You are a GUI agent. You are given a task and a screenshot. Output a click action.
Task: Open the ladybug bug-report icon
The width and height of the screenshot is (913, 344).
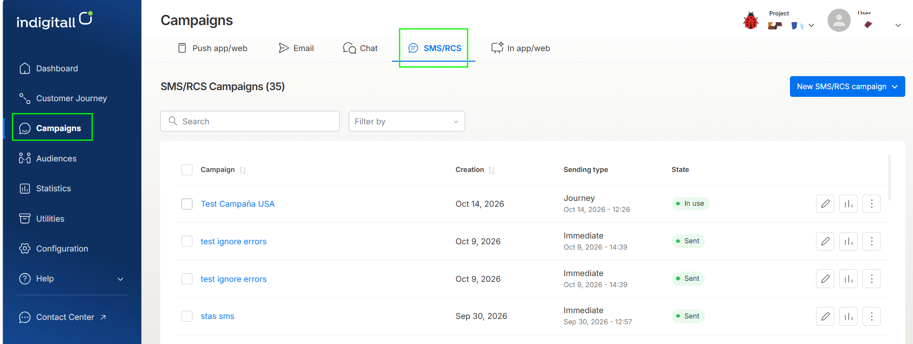click(x=750, y=21)
